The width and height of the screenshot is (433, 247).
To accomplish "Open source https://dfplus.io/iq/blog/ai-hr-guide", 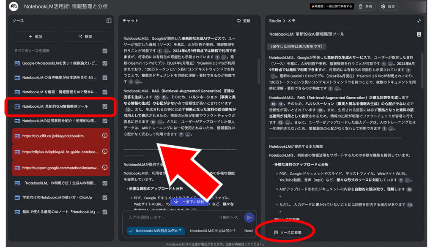I will 60,152.
